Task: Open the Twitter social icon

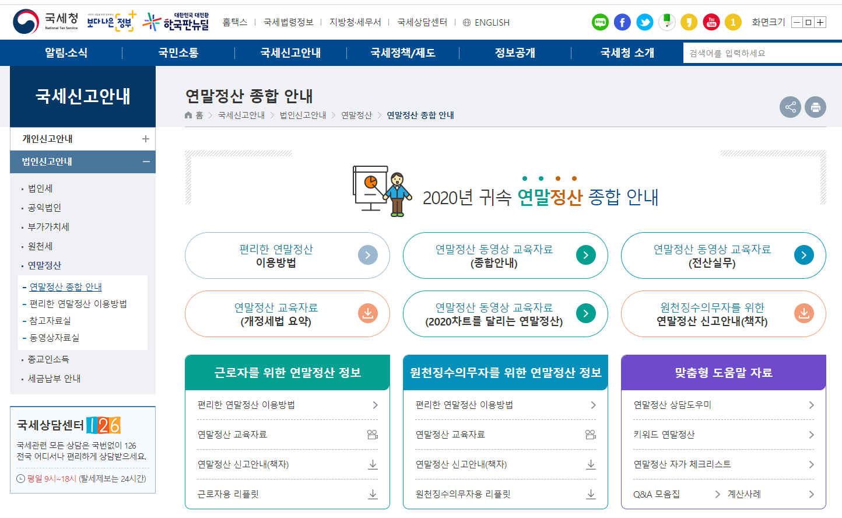Action: coord(644,22)
